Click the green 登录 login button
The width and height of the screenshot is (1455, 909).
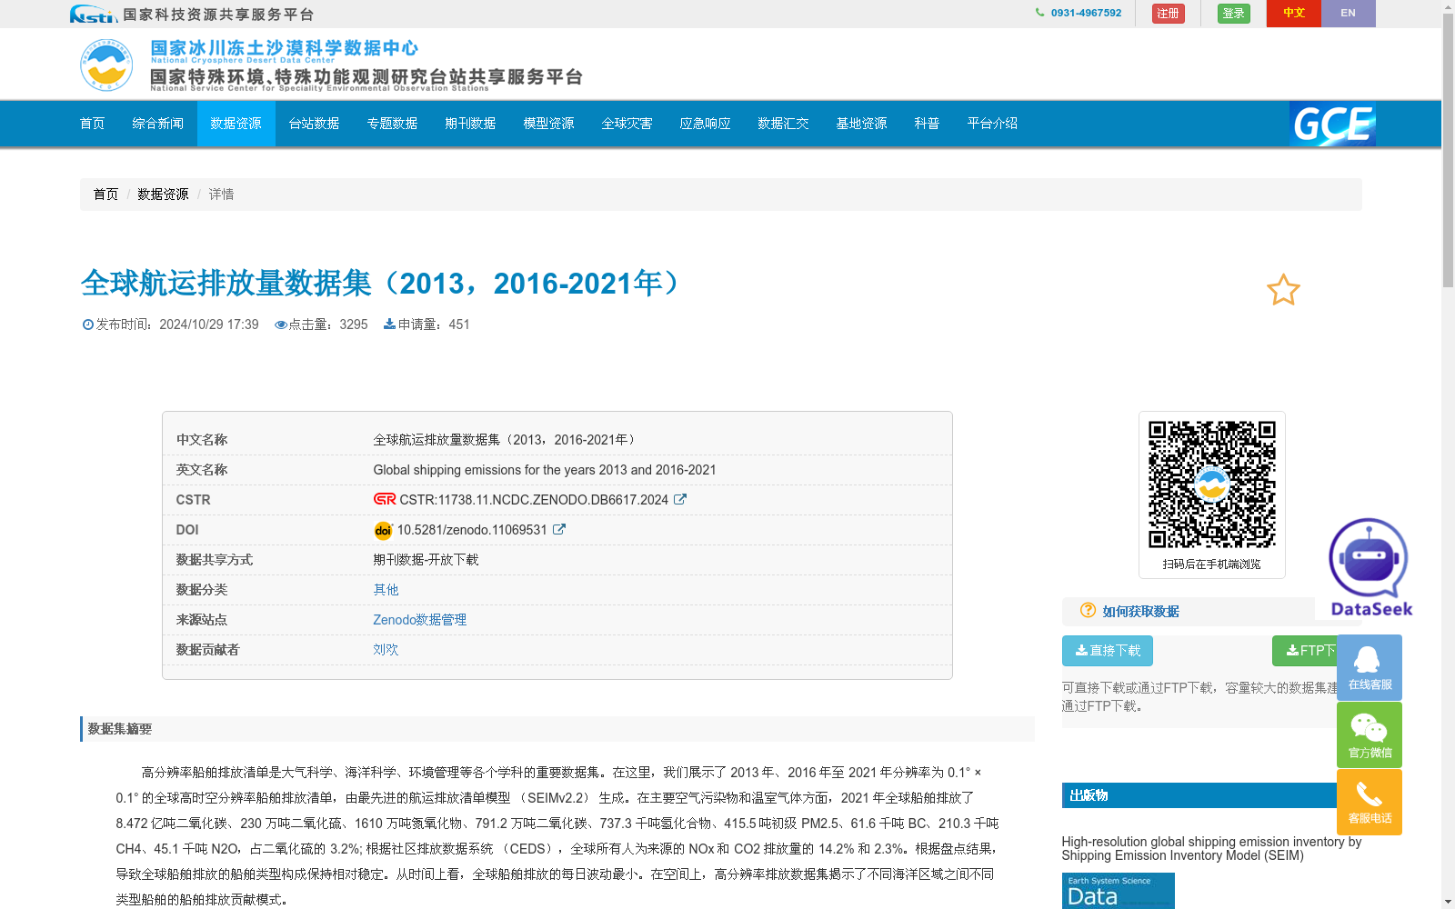(x=1234, y=14)
